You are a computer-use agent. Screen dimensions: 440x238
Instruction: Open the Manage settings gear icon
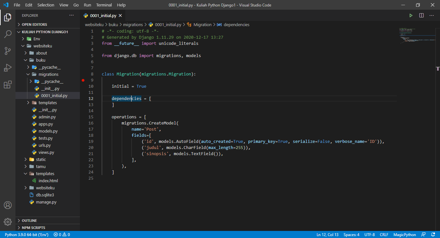(8, 222)
